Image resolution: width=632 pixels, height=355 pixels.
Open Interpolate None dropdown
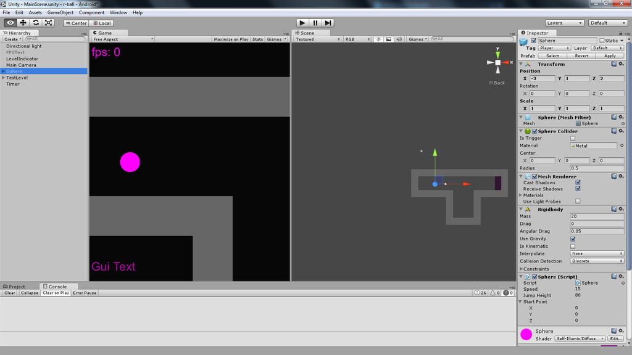click(x=597, y=253)
